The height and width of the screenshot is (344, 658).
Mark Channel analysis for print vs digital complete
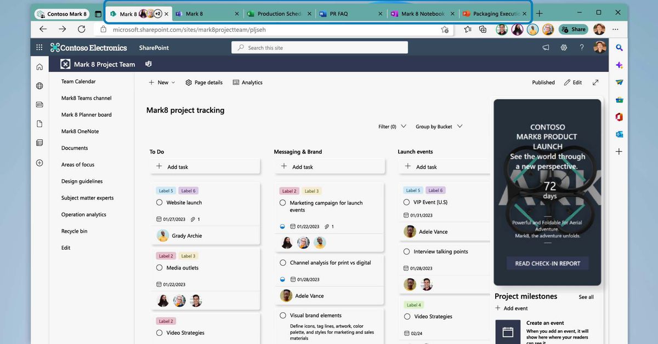coord(283,262)
